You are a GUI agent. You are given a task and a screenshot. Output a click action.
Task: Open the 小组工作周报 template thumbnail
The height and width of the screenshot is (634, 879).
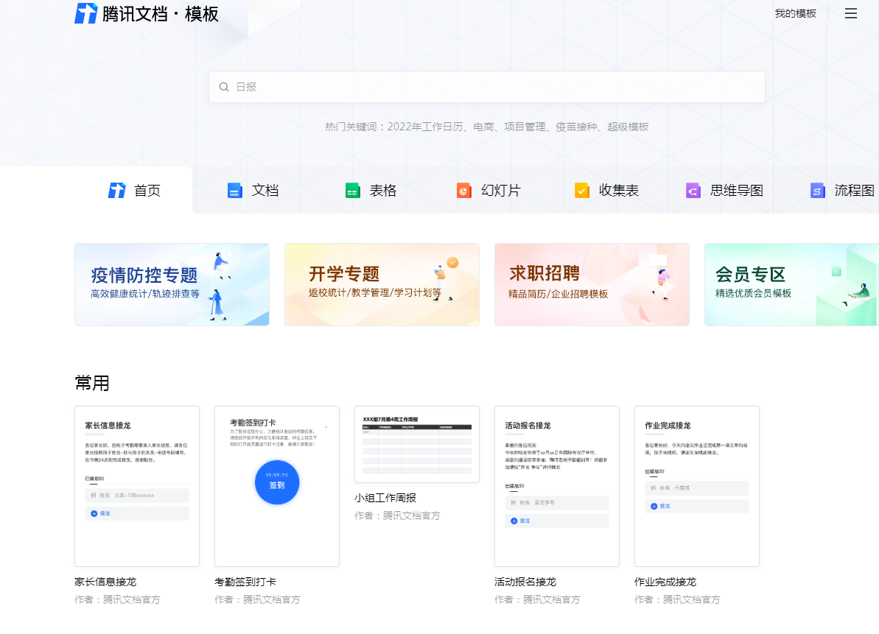(417, 444)
